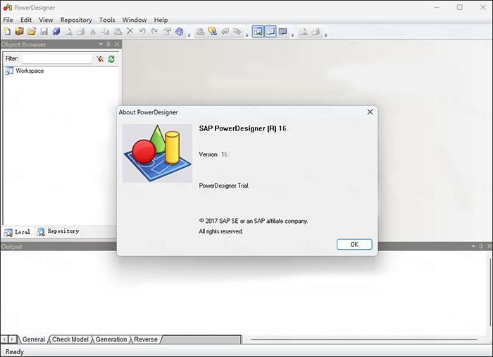The width and height of the screenshot is (493, 357).
Task: Close the About PowerDesigner dialog
Action: (370, 112)
